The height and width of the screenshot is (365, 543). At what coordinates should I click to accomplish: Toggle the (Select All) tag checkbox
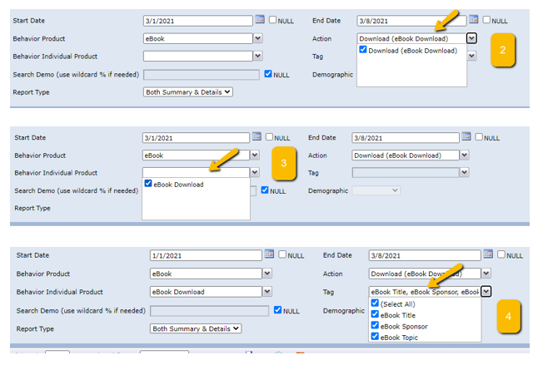[376, 303]
